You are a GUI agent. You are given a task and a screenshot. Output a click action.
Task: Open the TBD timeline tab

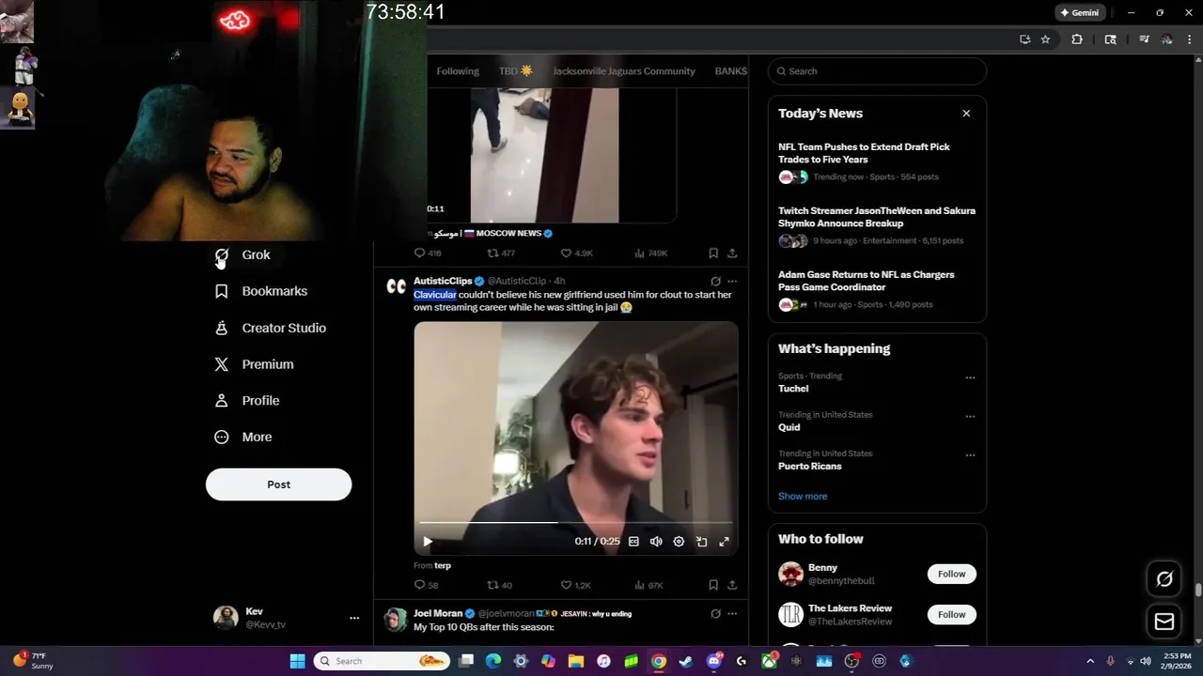(x=516, y=71)
